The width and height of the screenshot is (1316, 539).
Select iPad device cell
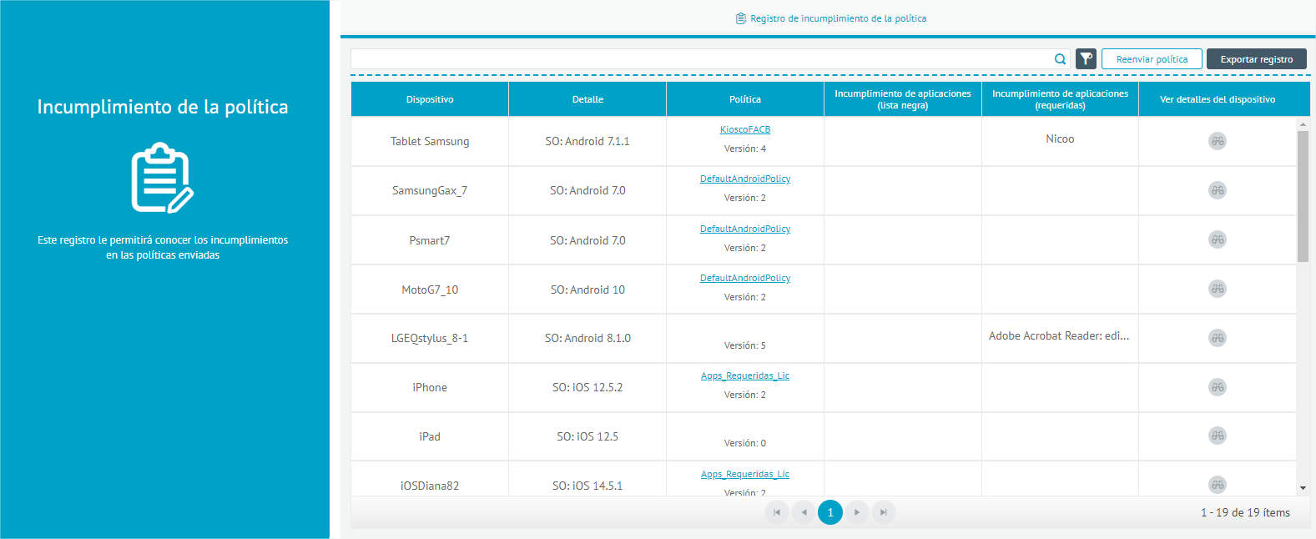430,436
